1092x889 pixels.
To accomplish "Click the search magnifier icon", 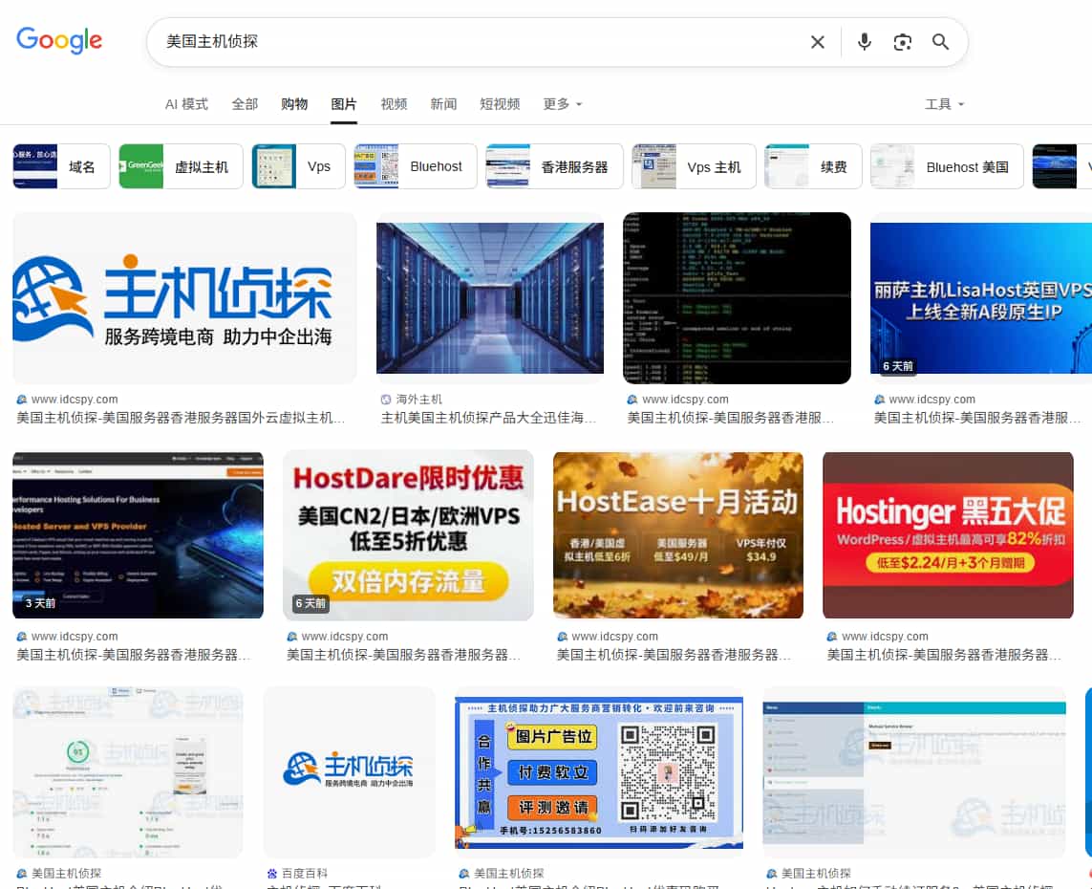I will pos(940,42).
